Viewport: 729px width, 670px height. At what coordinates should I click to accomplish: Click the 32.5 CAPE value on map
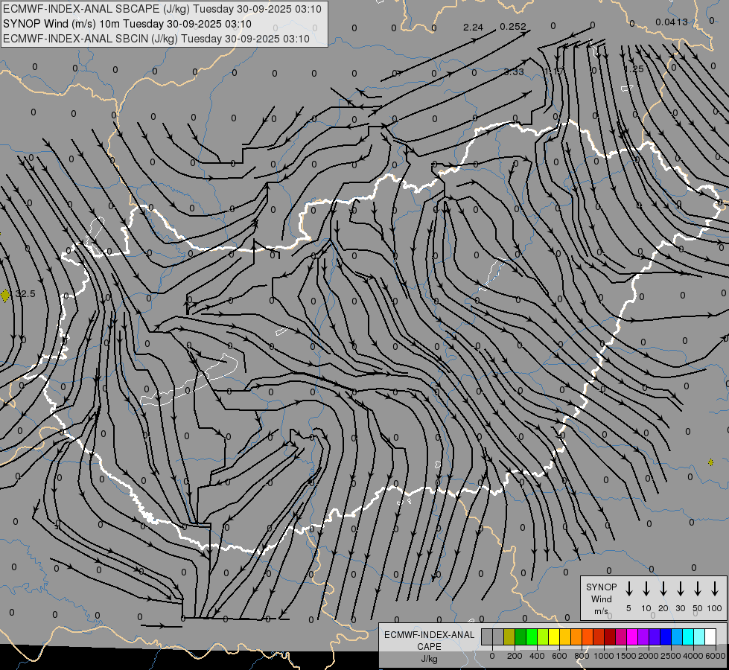(25, 295)
